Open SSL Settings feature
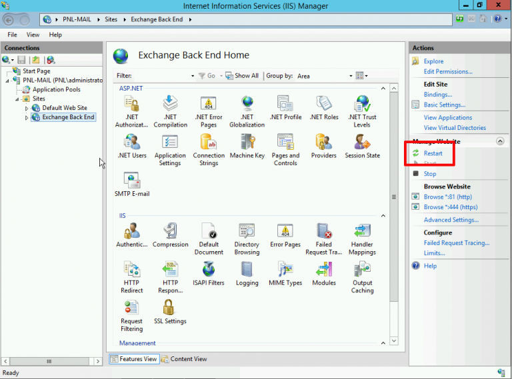 (x=170, y=312)
